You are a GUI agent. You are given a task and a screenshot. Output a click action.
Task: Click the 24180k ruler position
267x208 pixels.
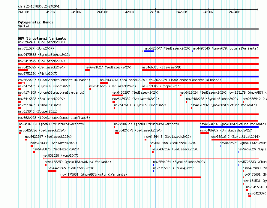pos(76,12)
